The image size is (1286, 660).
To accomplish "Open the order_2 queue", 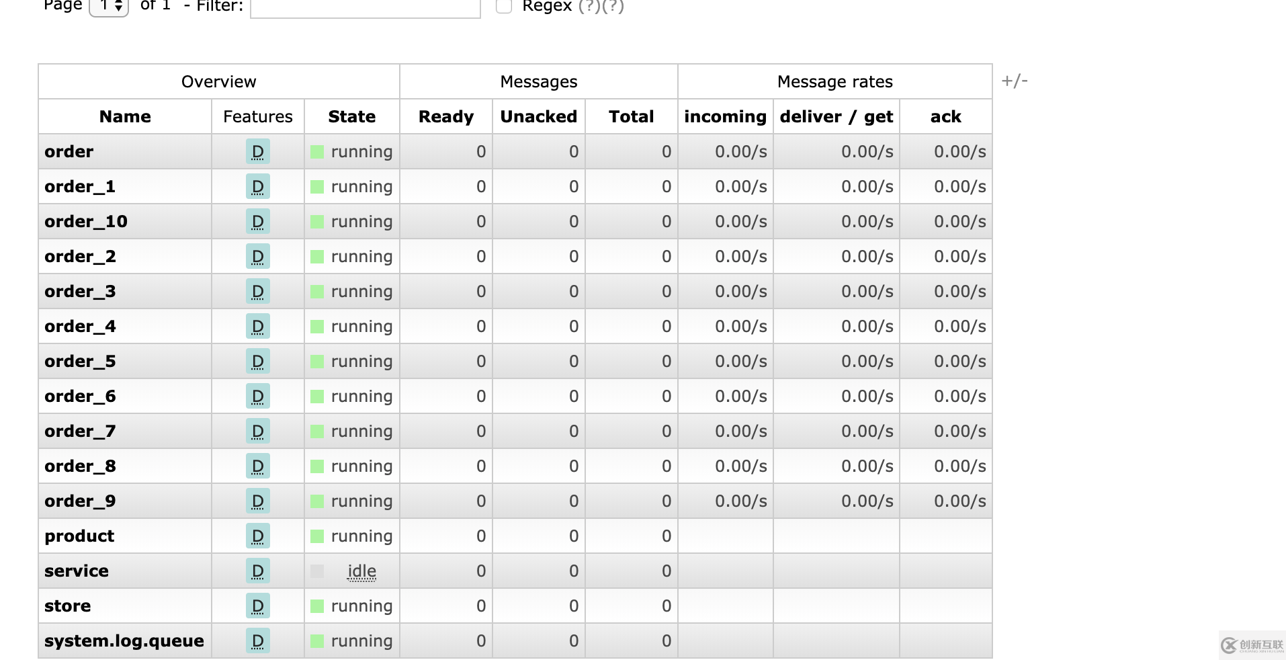I will tap(80, 256).
